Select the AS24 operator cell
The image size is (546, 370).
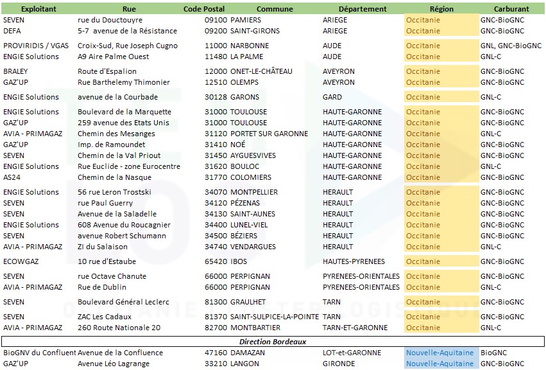tap(12, 177)
